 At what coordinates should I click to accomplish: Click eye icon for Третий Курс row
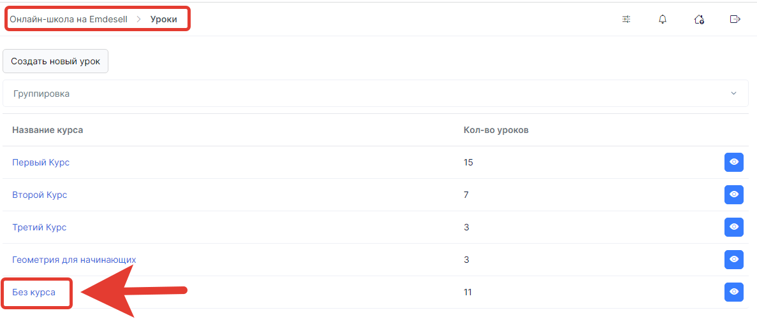coord(734,227)
